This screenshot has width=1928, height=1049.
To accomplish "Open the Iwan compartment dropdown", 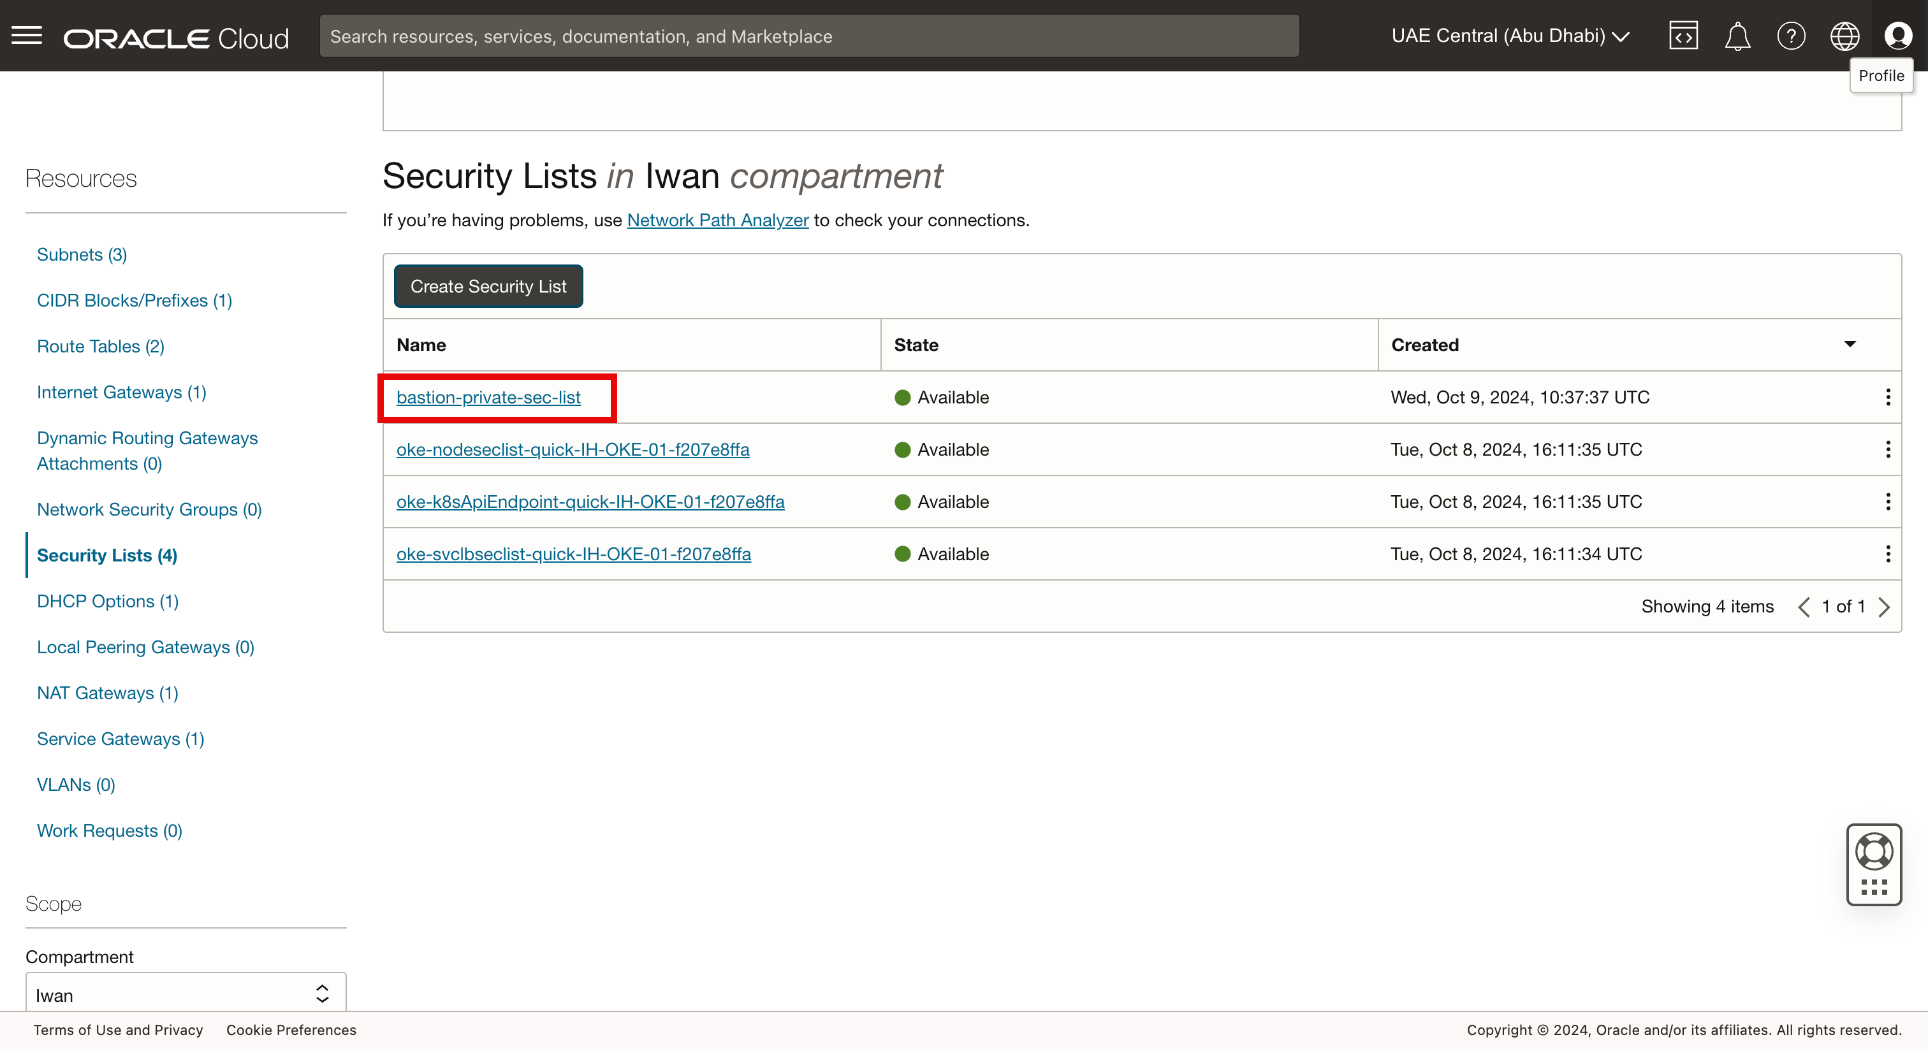I will click(186, 994).
